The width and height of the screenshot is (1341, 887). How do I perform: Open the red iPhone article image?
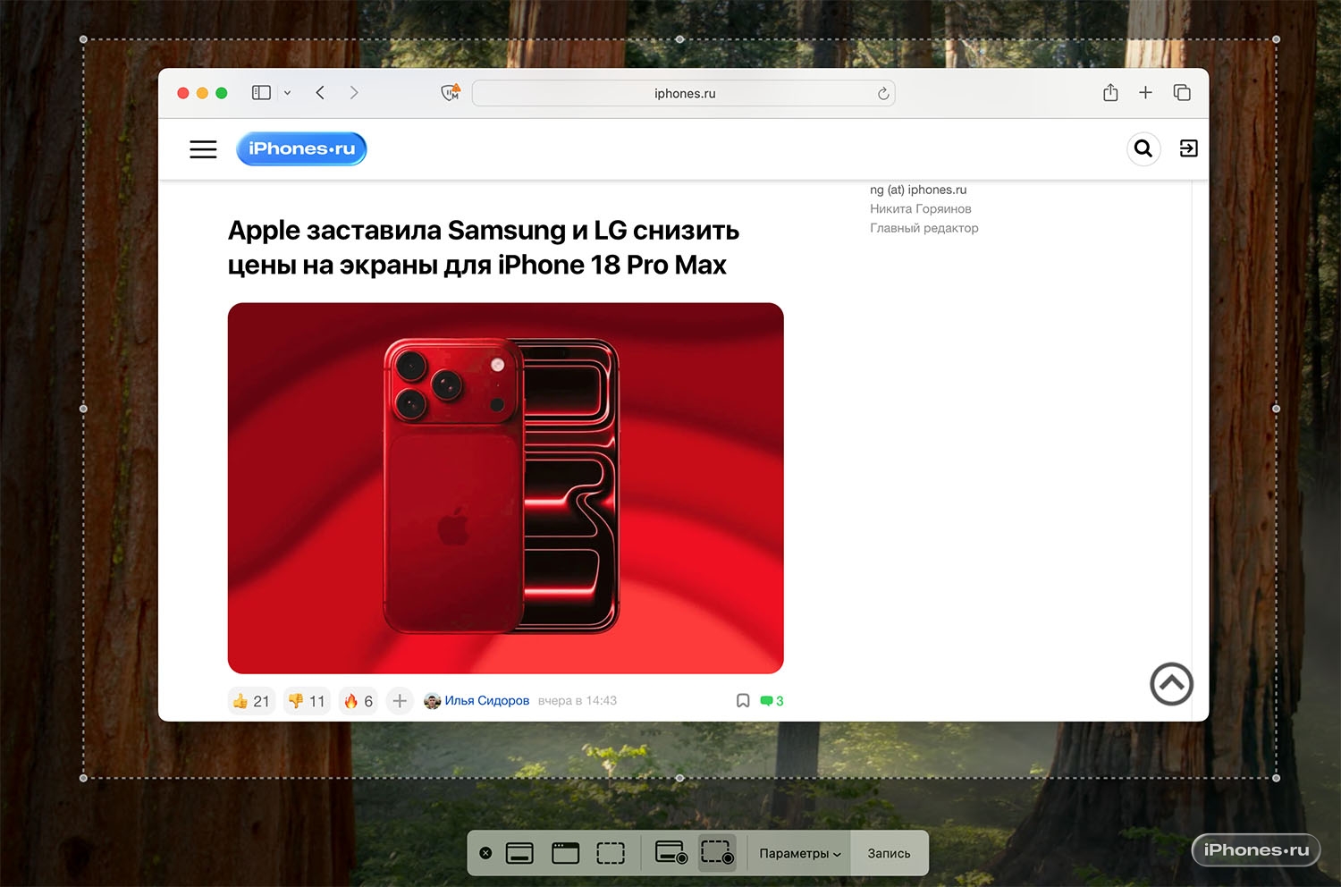(x=506, y=488)
